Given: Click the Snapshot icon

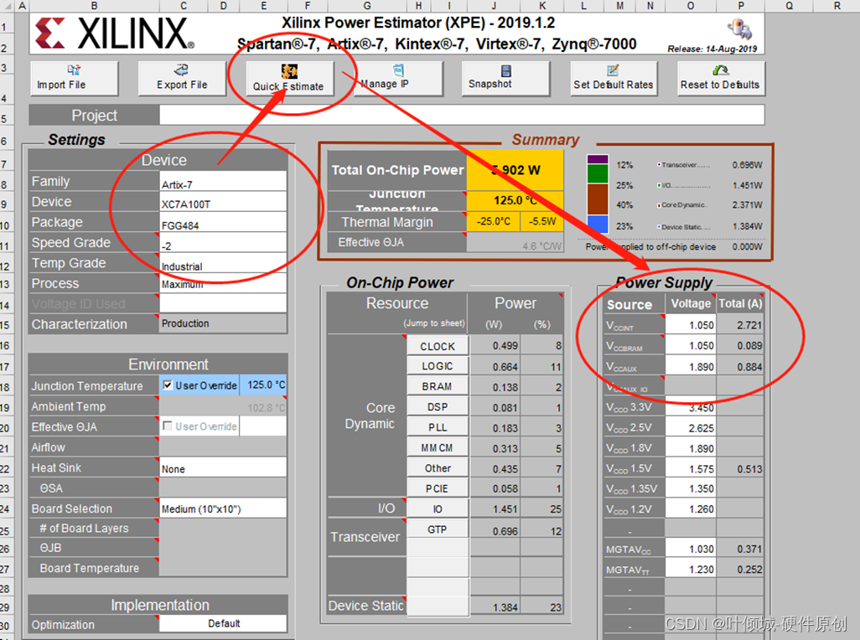Looking at the screenshot, I should pyautogui.click(x=505, y=71).
